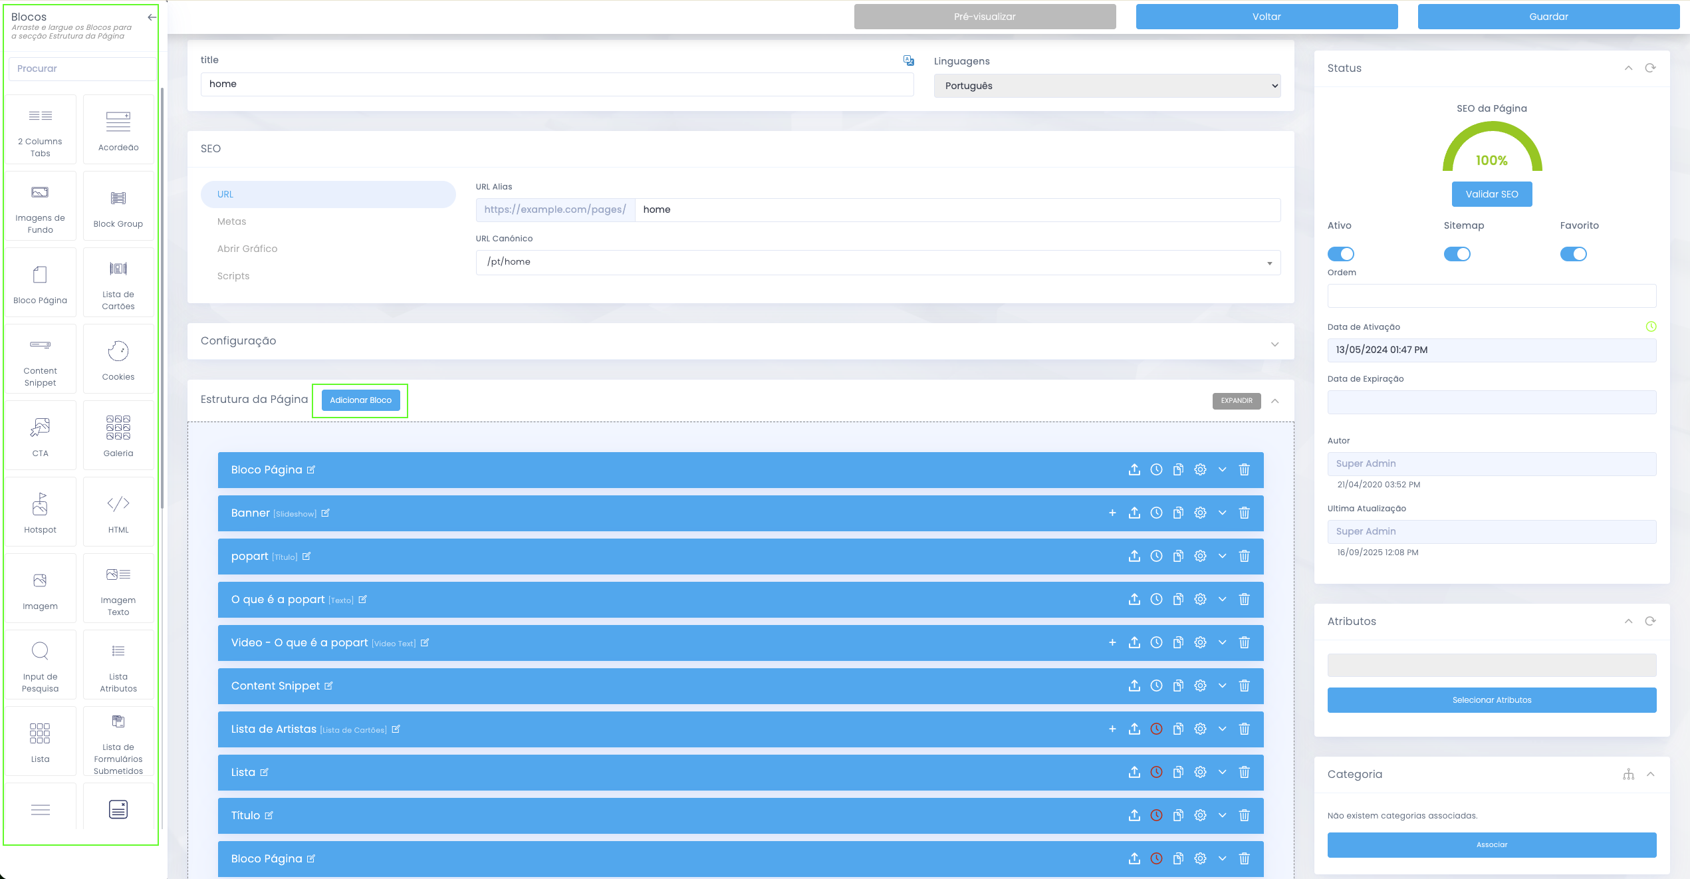Select the Lista block in sidebar
The height and width of the screenshot is (879, 1690).
tap(41, 741)
